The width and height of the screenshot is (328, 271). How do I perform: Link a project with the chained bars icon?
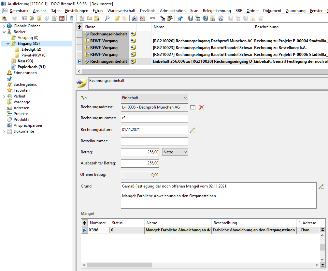(x=198, y=18)
